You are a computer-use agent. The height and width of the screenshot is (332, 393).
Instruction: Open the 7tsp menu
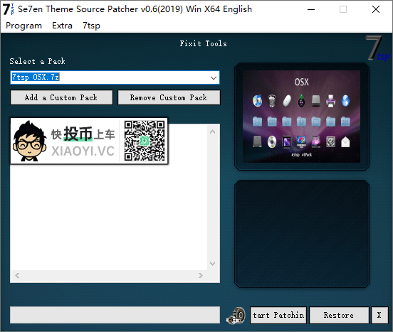91,26
